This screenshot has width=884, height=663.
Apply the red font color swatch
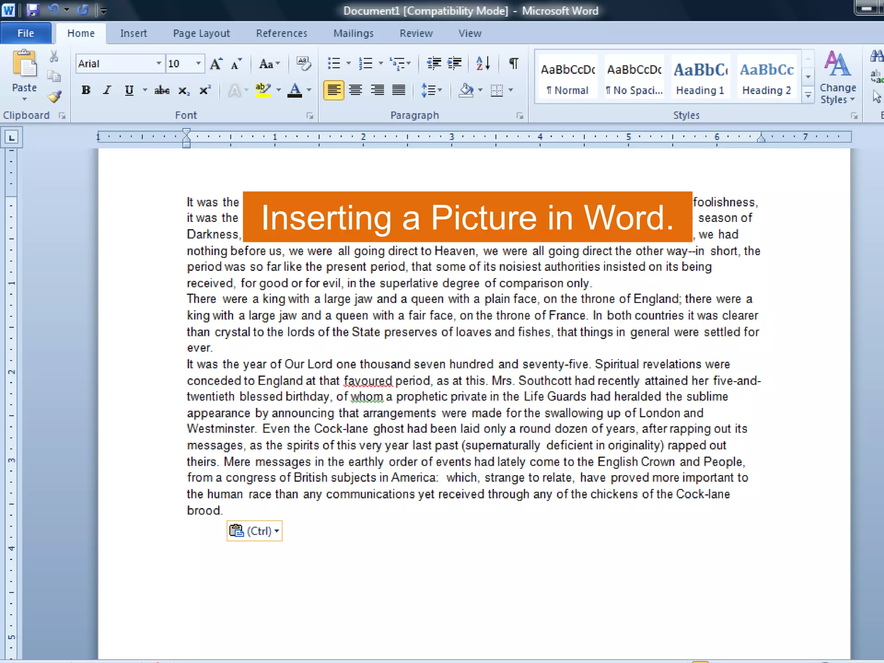coord(295,90)
